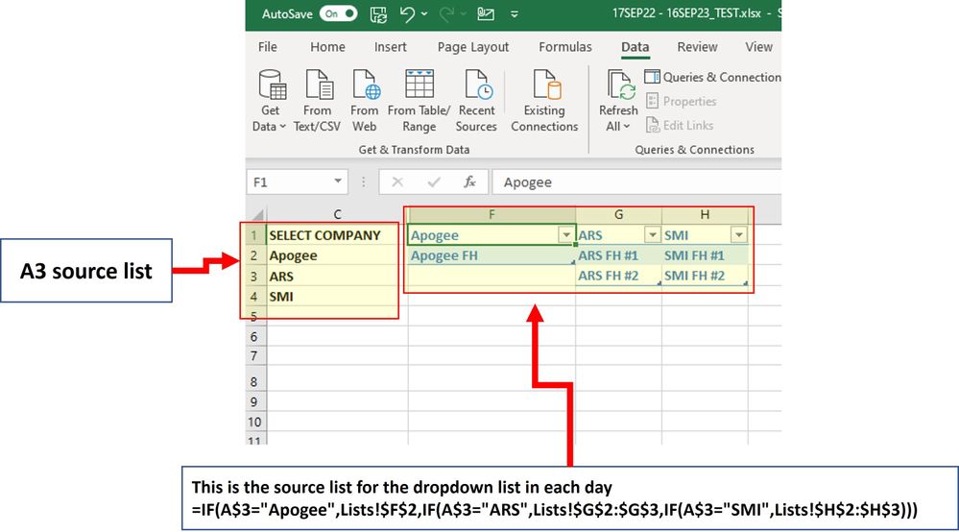The width and height of the screenshot is (959, 532).
Task: Select column F header
Action: click(491, 215)
